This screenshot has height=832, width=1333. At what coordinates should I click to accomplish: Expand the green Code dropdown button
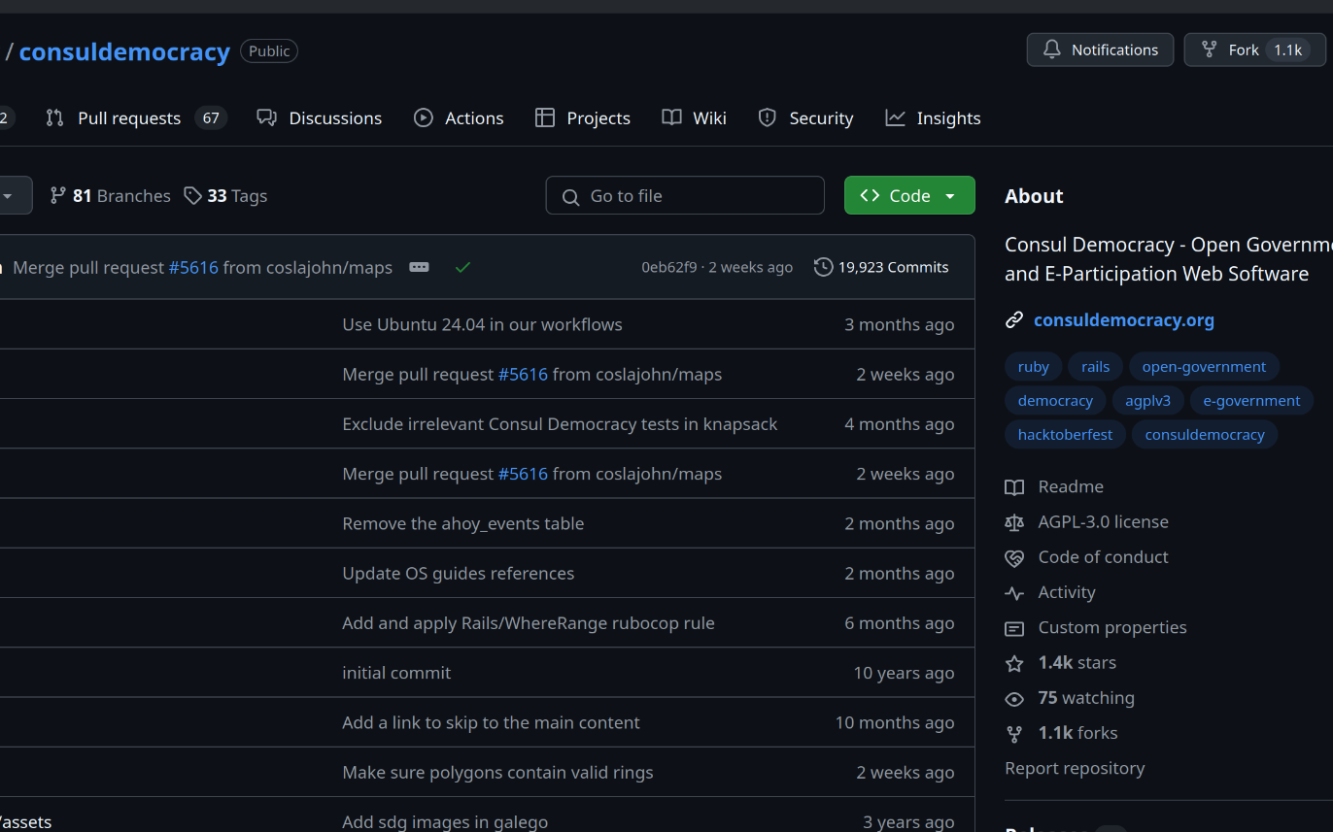pyautogui.click(x=909, y=195)
